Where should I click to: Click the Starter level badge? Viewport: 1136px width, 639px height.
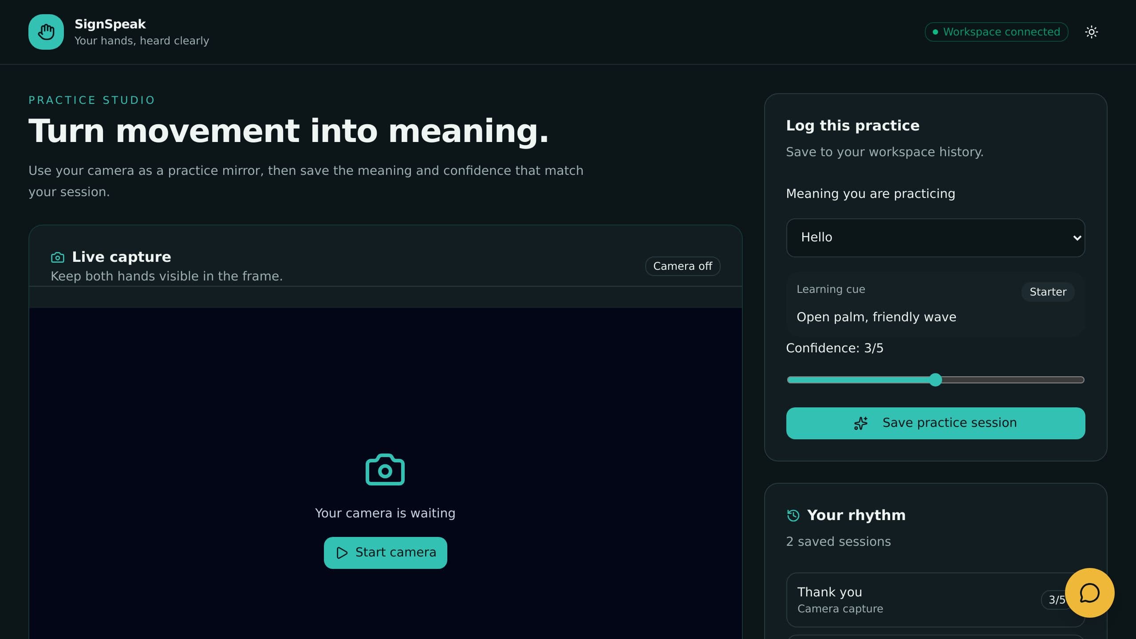1048,292
